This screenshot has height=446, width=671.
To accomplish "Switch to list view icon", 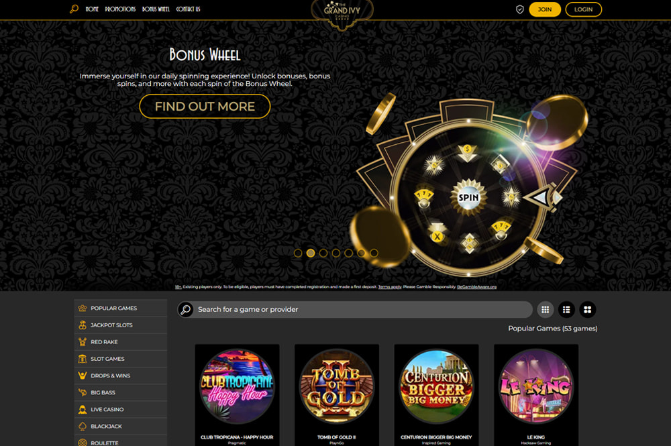I will tap(566, 310).
